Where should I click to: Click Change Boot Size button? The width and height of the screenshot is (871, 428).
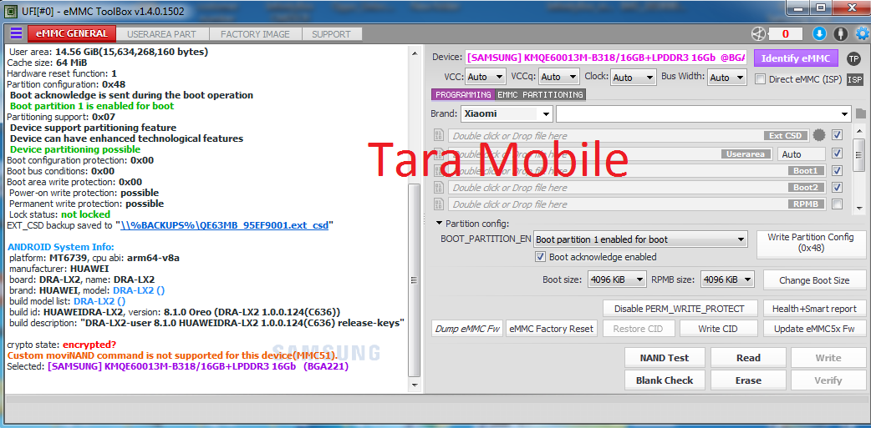tap(814, 280)
